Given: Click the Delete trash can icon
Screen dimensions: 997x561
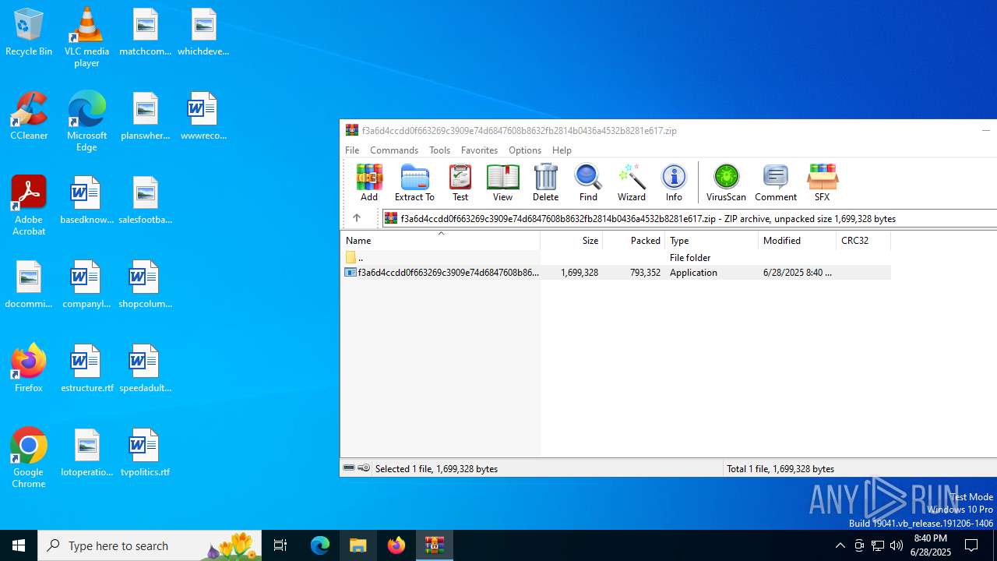Looking at the screenshot, I should (545, 183).
